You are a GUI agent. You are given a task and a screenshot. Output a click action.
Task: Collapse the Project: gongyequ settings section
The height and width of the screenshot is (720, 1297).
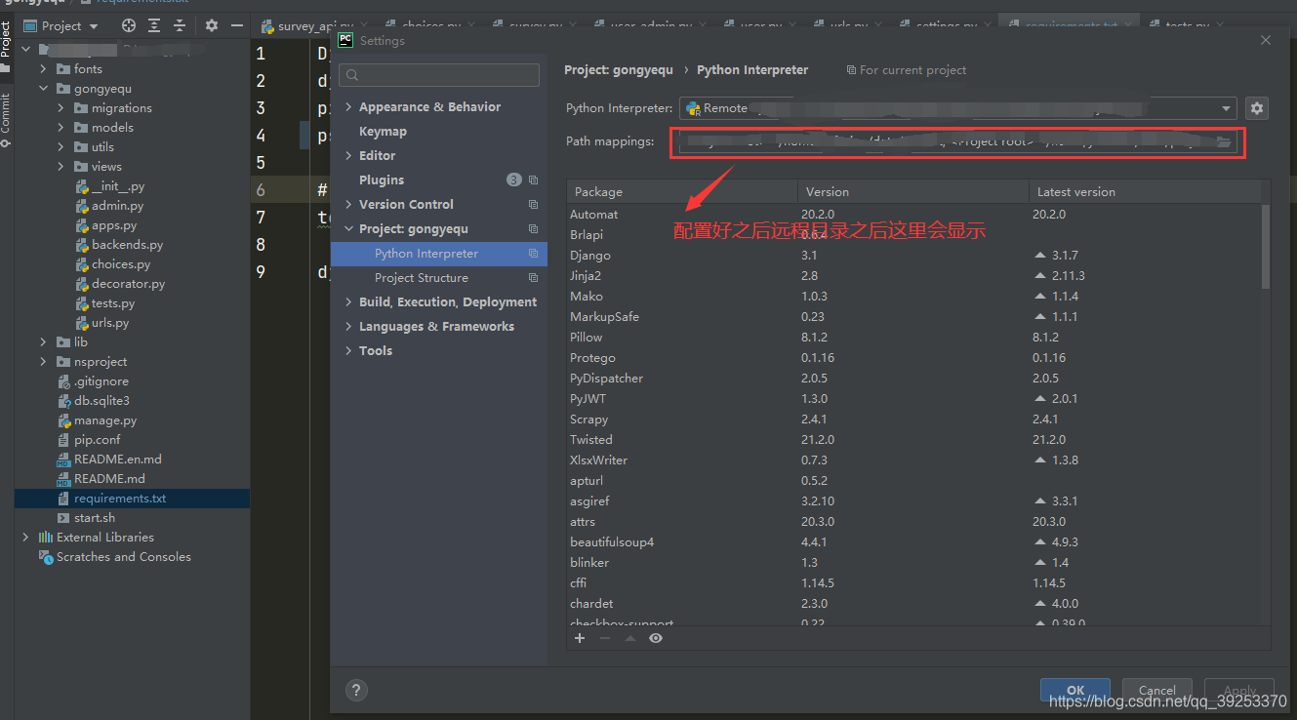point(349,229)
